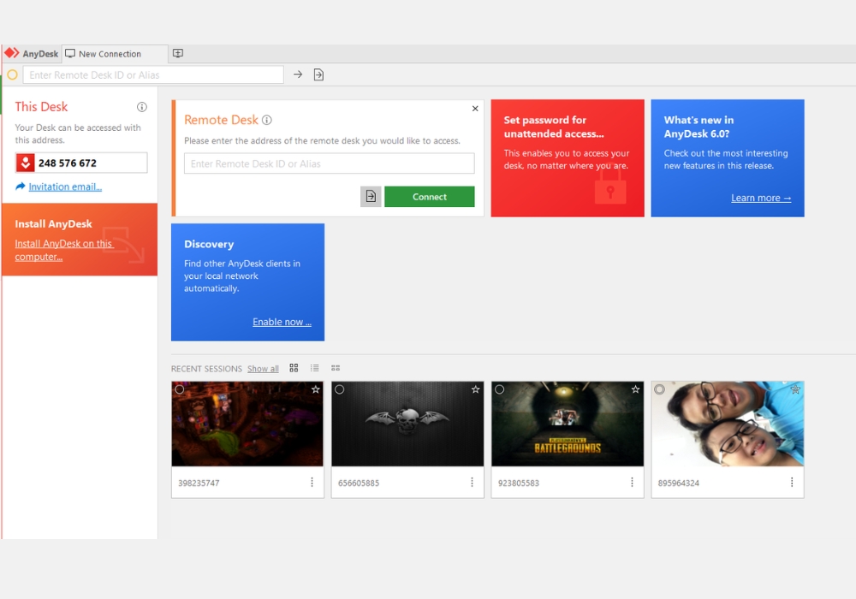Click the session ID text 895964324

[679, 483]
